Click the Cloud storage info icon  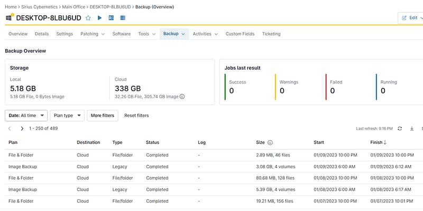[182, 97]
